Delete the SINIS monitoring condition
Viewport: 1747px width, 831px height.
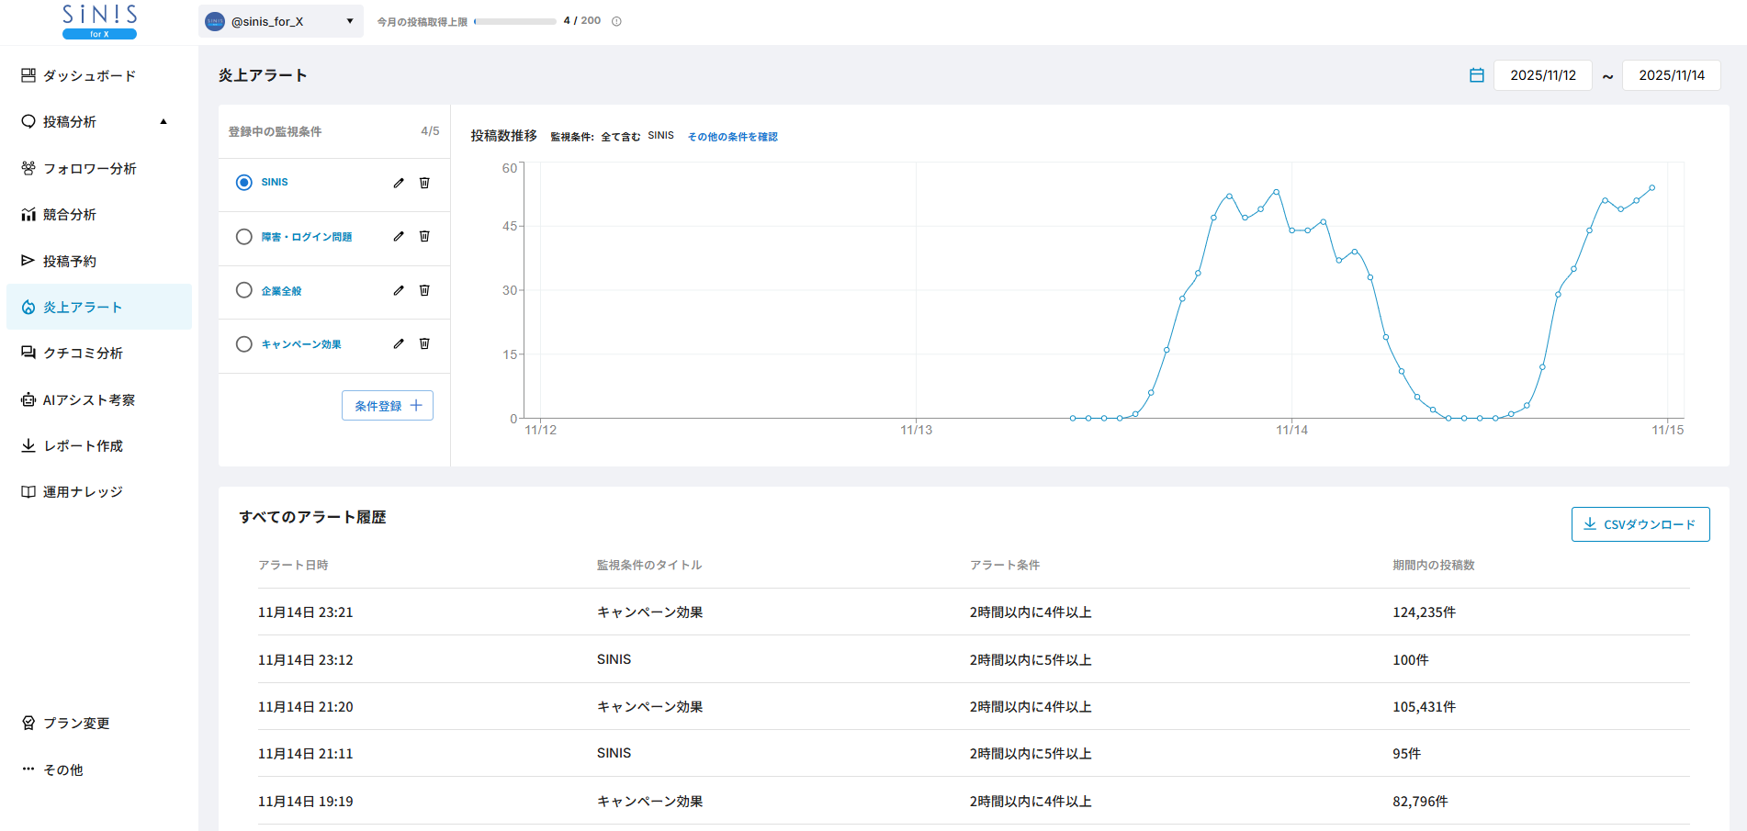click(x=424, y=183)
